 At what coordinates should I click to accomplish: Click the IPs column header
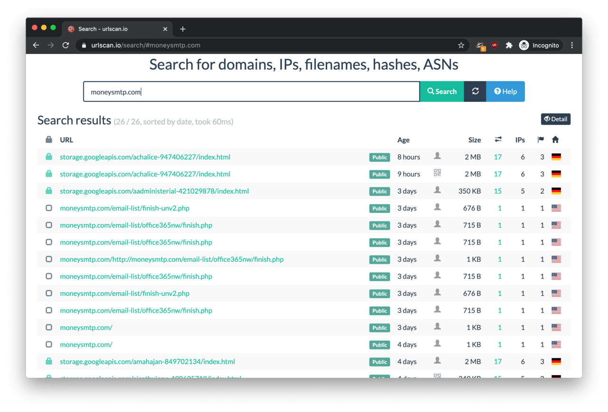click(520, 140)
